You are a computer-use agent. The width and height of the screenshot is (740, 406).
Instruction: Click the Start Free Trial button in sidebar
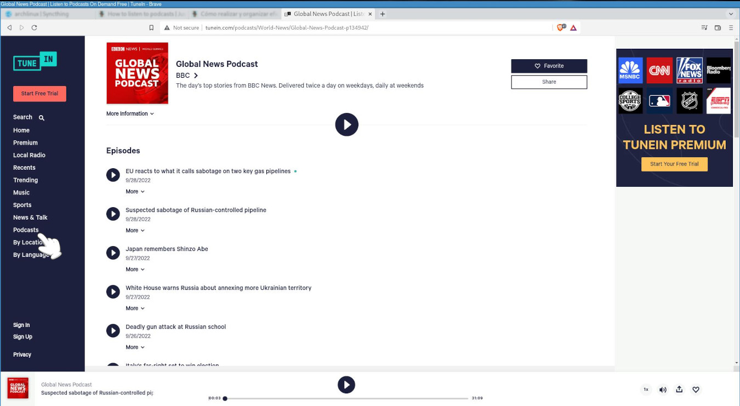pos(39,94)
